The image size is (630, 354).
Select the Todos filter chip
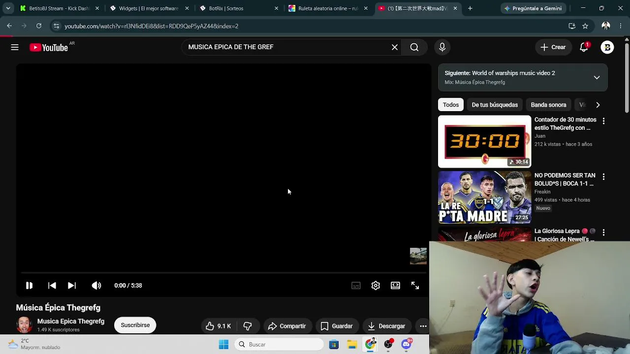pyautogui.click(x=451, y=105)
